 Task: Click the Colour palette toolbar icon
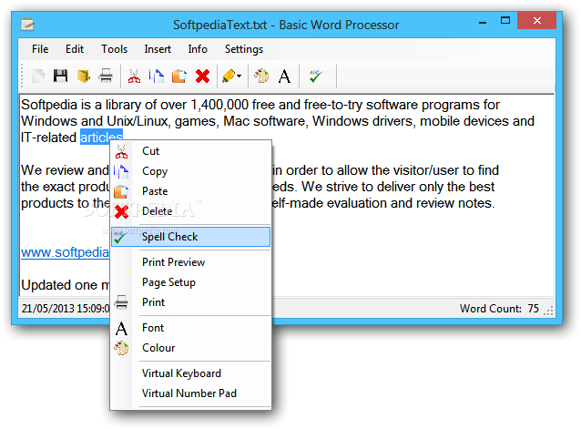tap(261, 76)
